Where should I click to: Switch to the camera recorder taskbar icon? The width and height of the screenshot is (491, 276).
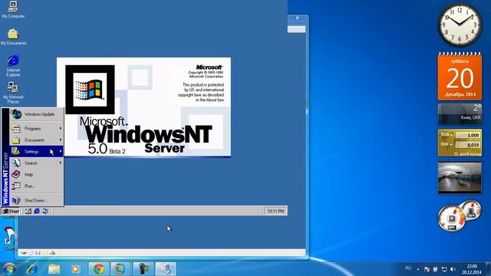143,269
